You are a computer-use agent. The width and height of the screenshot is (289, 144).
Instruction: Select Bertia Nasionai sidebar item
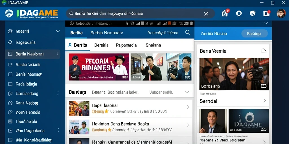coord(32,54)
